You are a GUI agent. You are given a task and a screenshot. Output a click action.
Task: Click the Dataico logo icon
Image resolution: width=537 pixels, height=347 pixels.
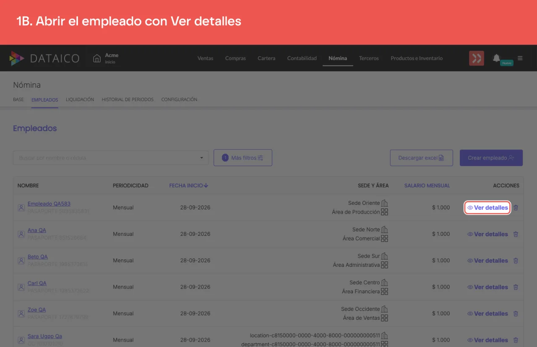[17, 58]
